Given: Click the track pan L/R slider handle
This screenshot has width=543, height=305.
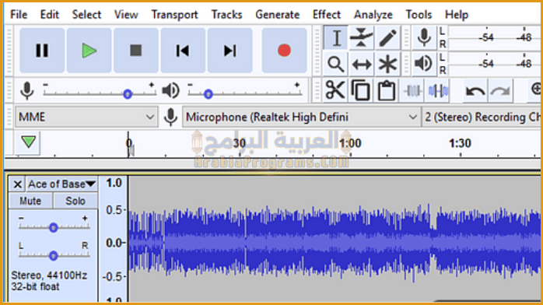Looking at the screenshot, I should point(53,255).
